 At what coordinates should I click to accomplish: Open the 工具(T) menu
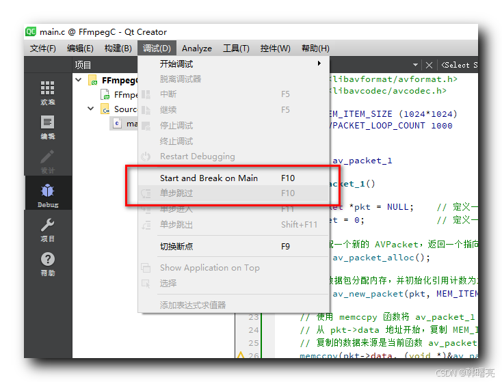236,49
